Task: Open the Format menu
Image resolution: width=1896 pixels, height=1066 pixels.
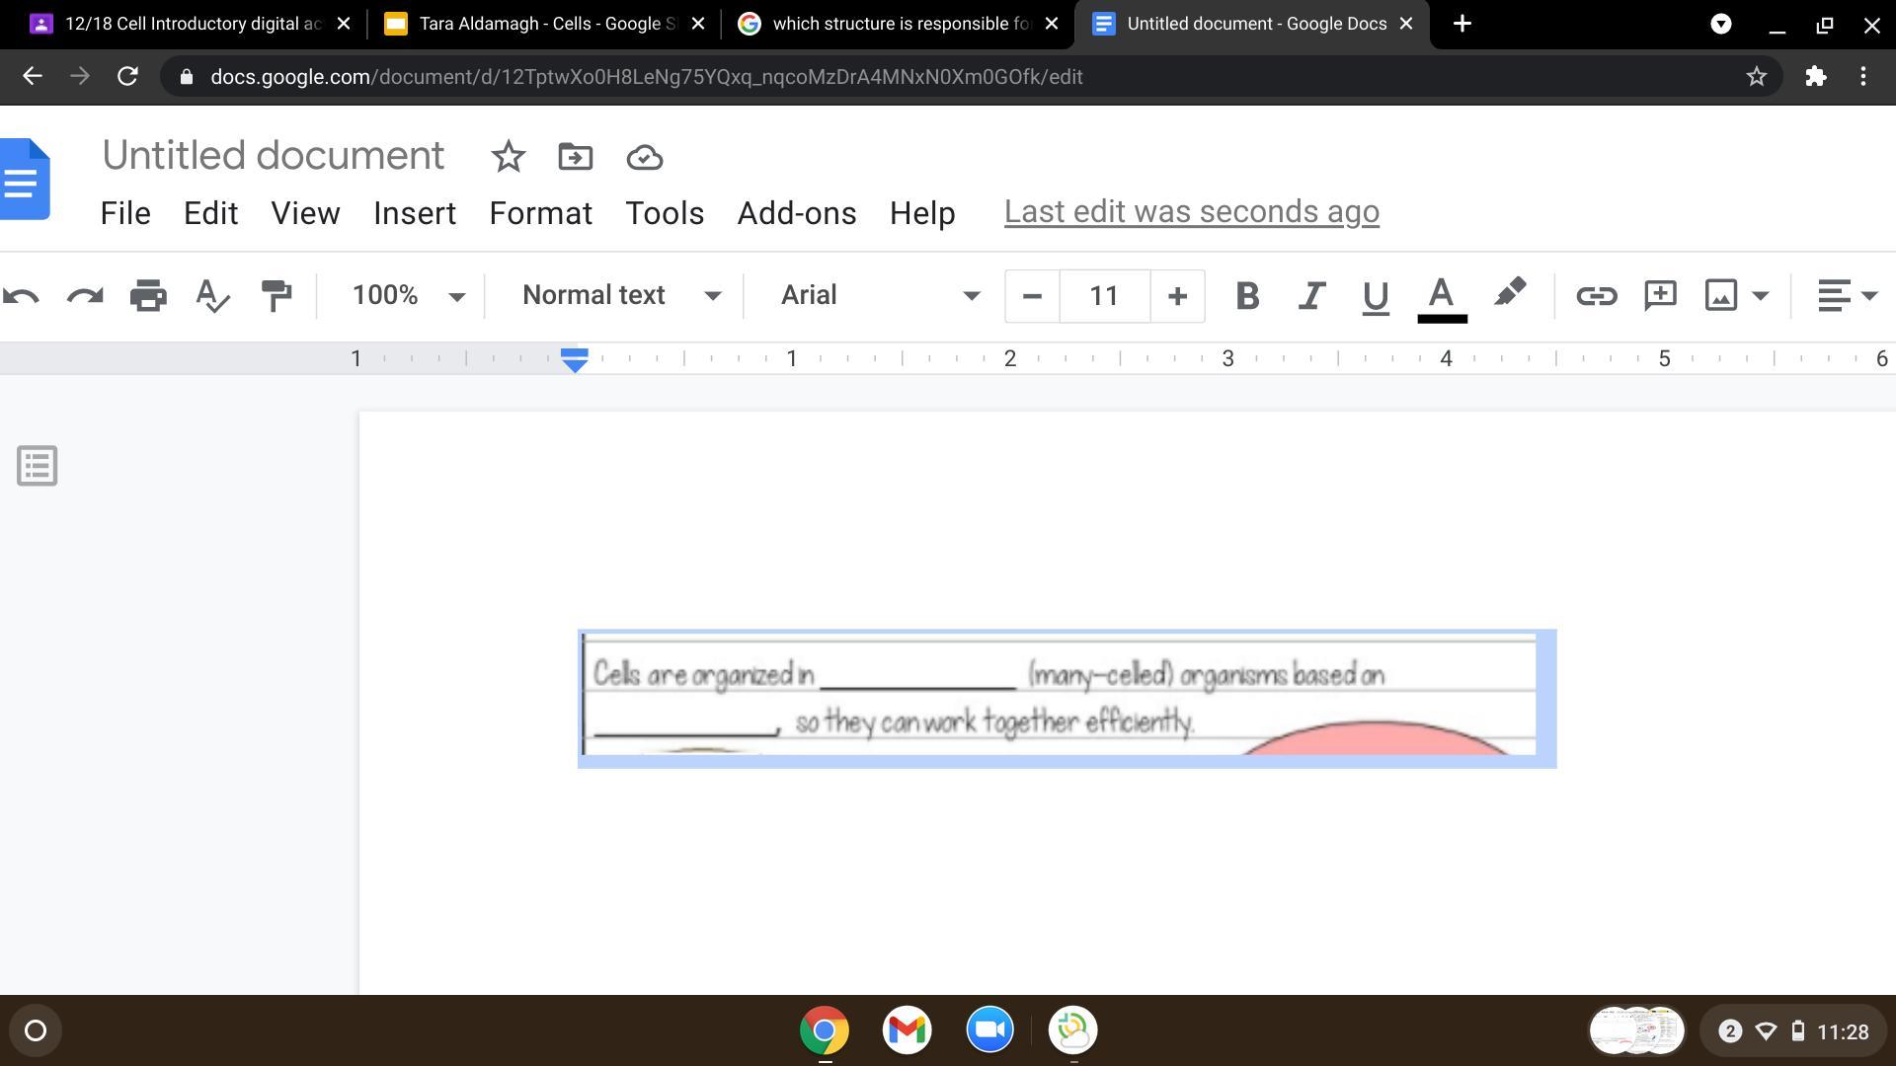Action: (x=540, y=213)
